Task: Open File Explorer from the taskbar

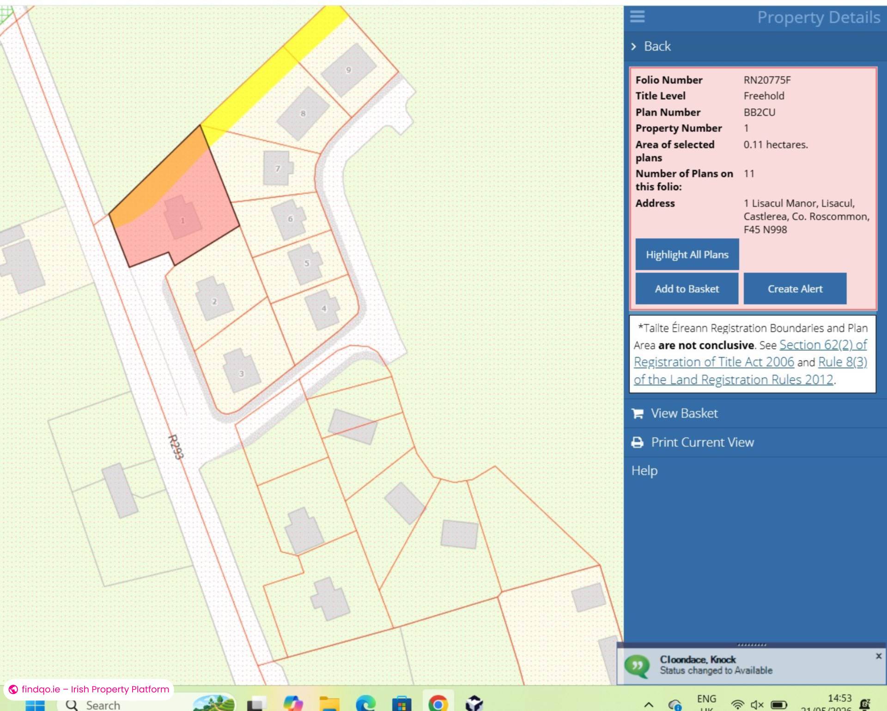Action: 329,704
